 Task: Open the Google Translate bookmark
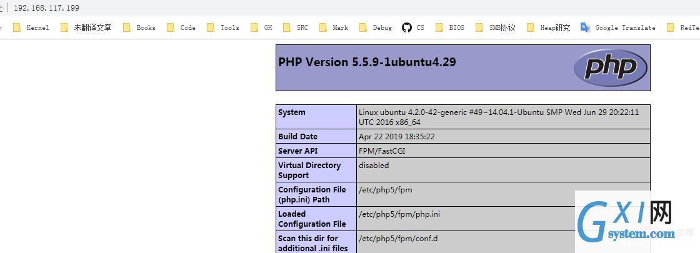(618, 27)
